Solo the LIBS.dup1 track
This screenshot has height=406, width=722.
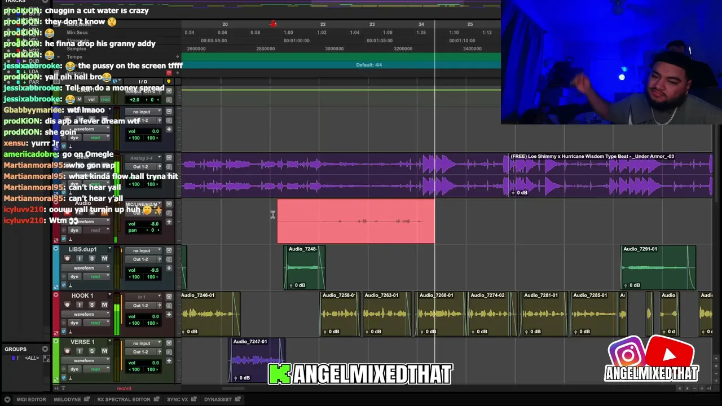(x=92, y=258)
